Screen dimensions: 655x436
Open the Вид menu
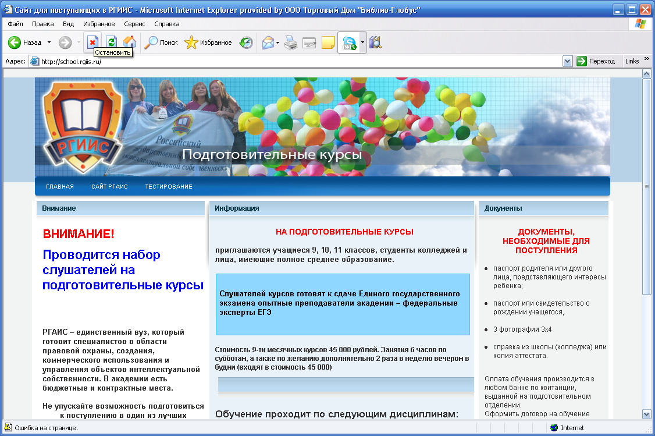(x=68, y=24)
